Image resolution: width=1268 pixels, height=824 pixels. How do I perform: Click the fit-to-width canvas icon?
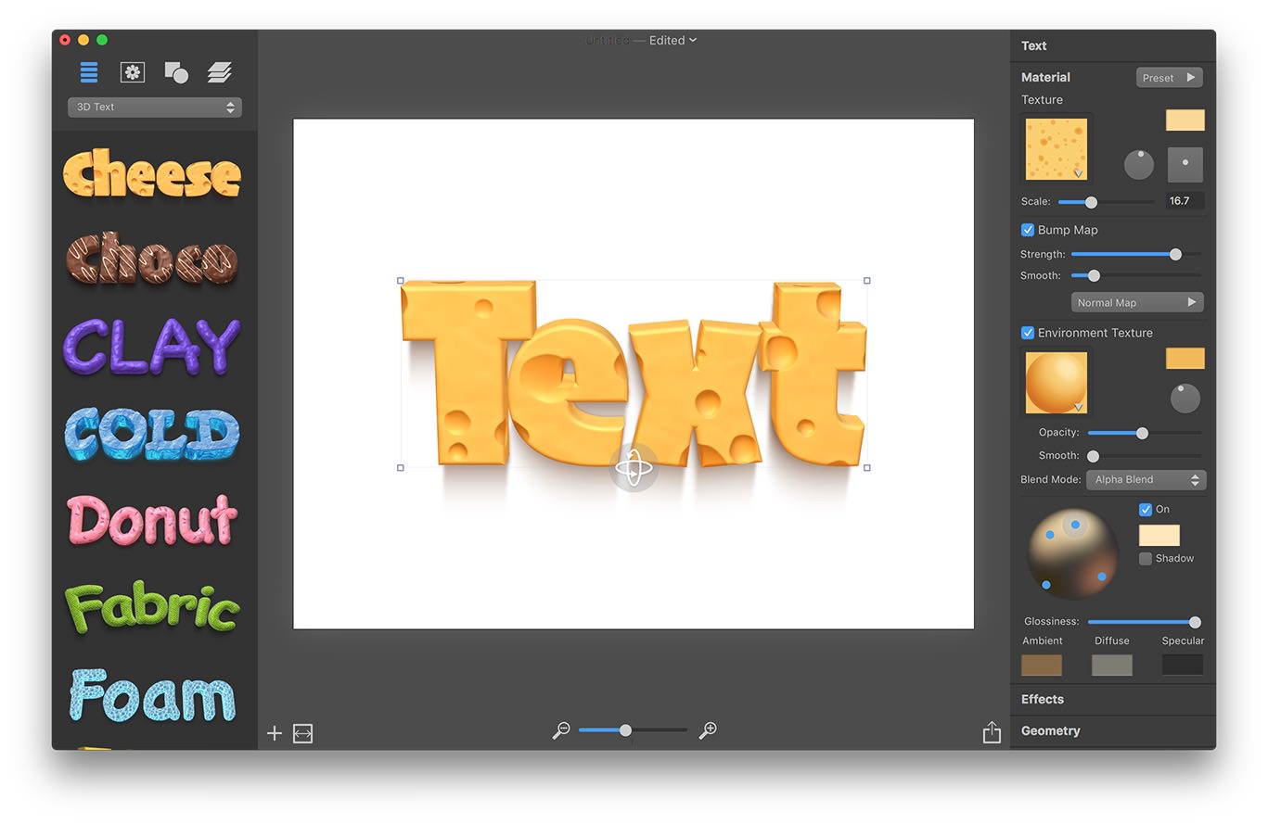(302, 733)
